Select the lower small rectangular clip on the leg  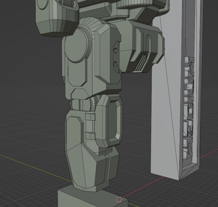tap(90, 136)
